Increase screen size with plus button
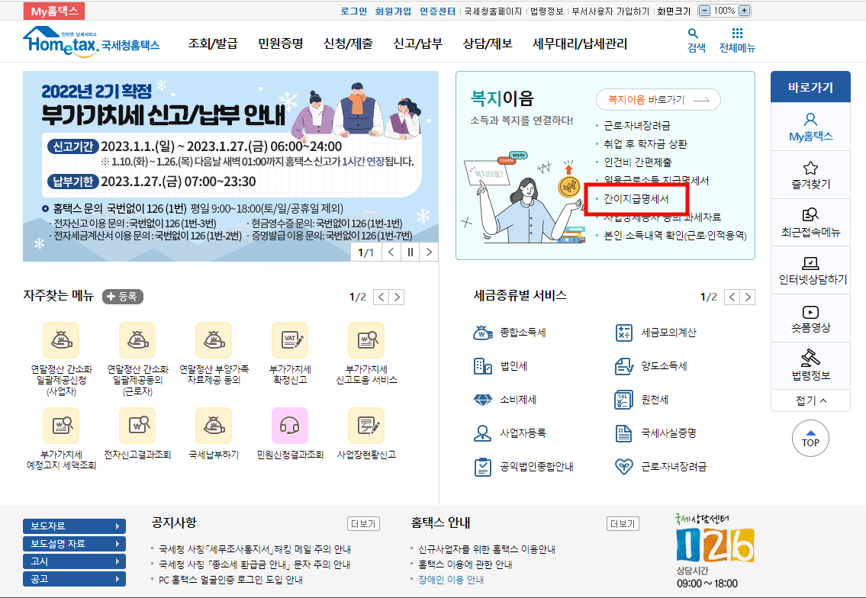This screenshot has width=866, height=598. (745, 11)
